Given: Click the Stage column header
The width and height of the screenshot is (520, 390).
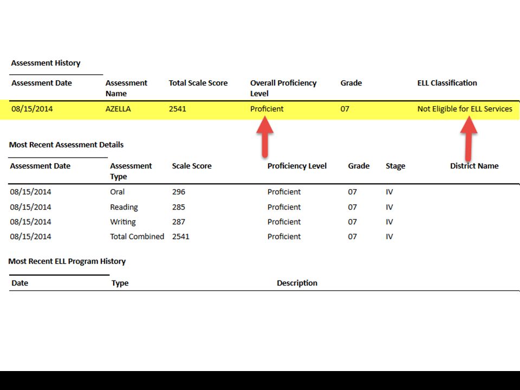Looking at the screenshot, I should tap(395, 166).
